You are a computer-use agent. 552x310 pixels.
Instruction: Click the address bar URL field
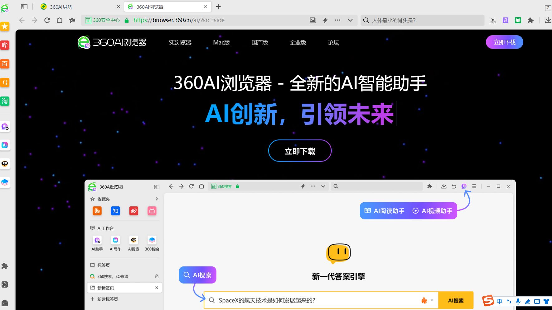179,20
